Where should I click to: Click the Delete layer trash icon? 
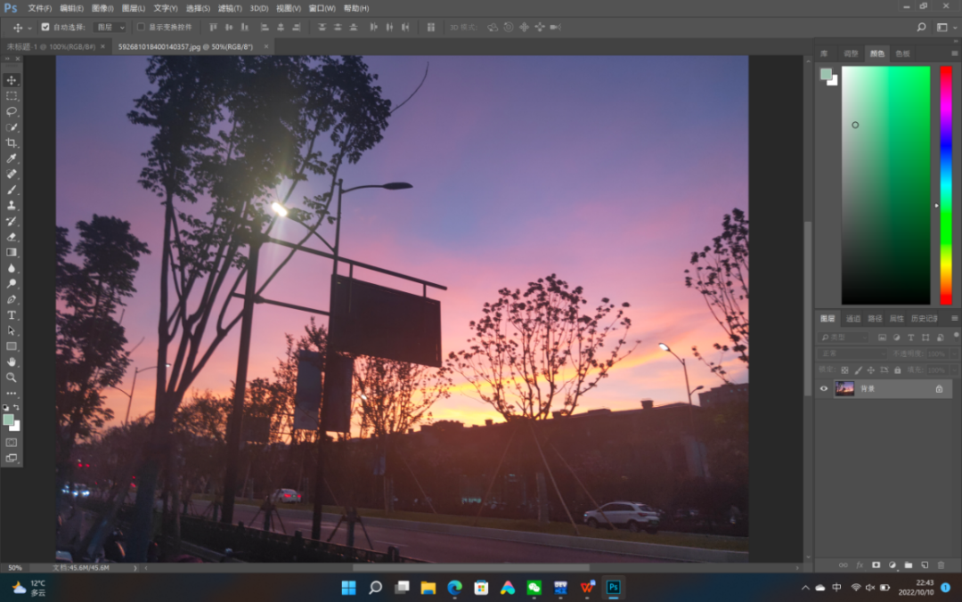942,565
